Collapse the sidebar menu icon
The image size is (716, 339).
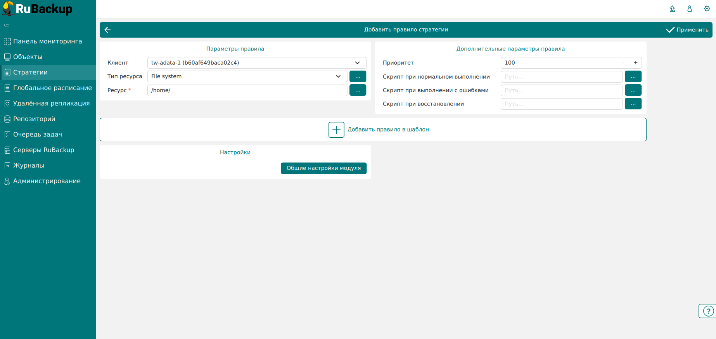click(x=7, y=26)
